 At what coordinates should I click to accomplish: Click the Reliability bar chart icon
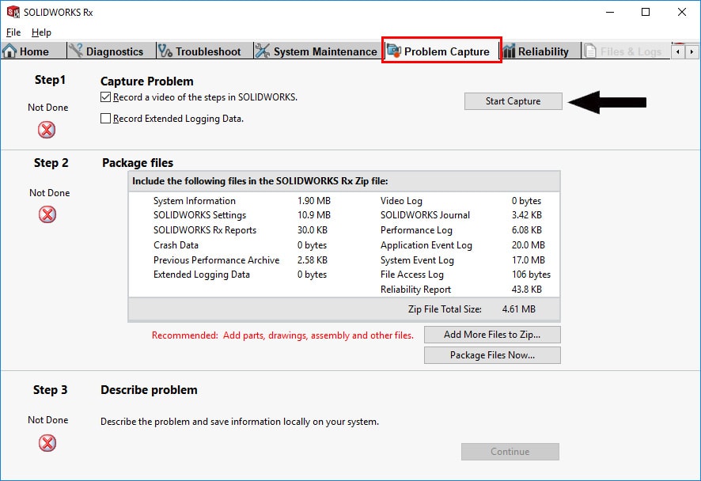pos(508,51)
